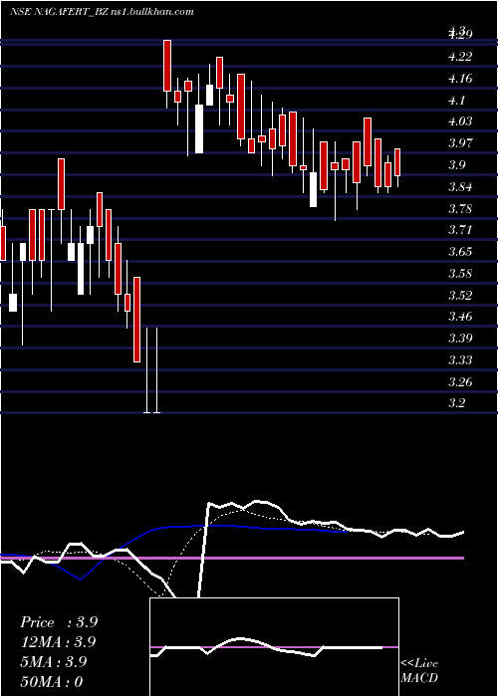Click the 3.46 price axis label
Image resolution: width=498 pixels, height=697 pixels.
(x=459, y=317)
